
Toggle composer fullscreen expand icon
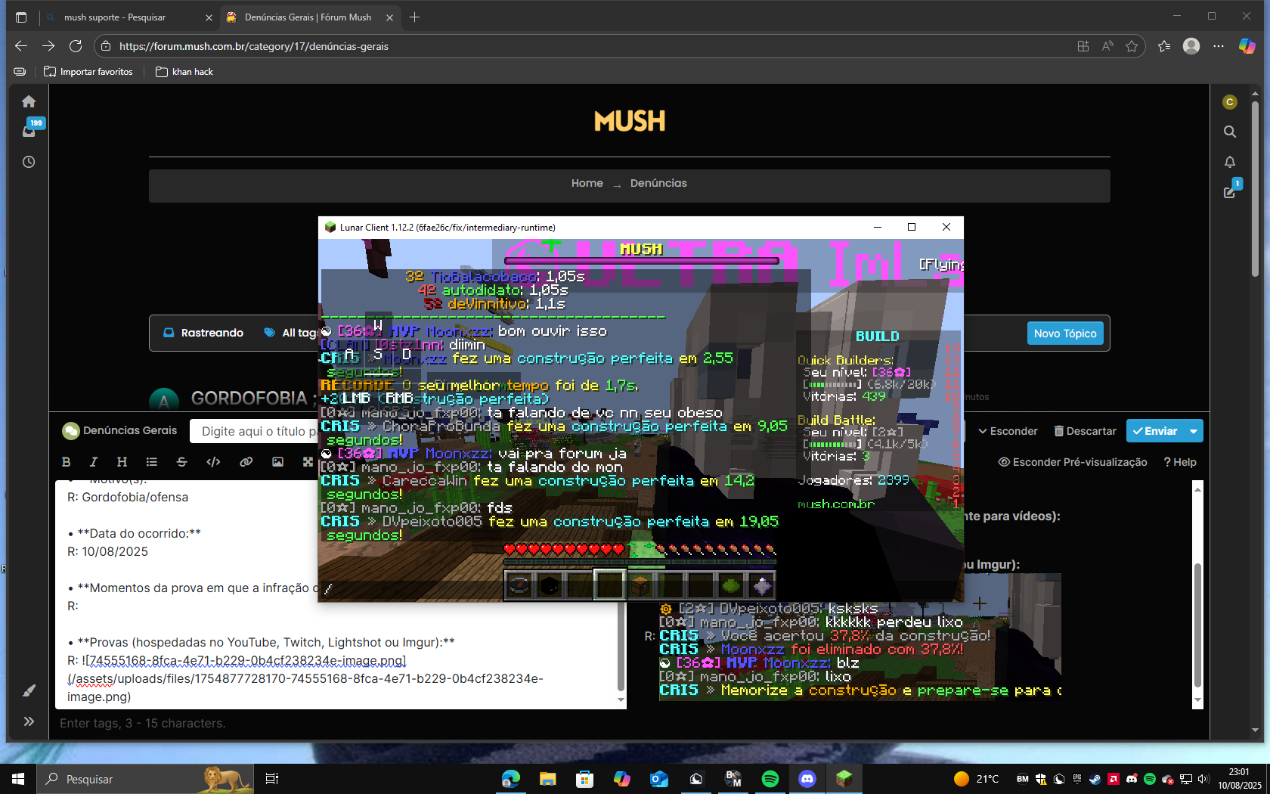(308, 462)
